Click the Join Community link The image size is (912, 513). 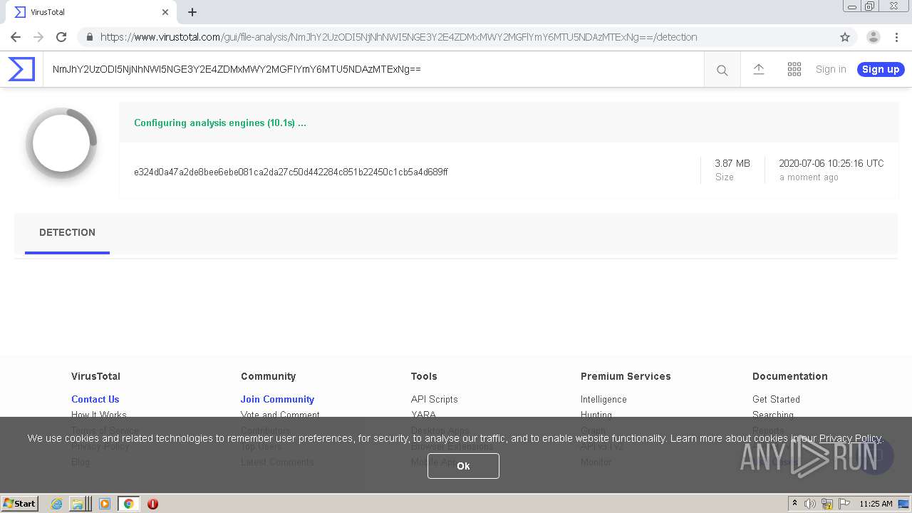pyautogui.click(x=277, y=400)
